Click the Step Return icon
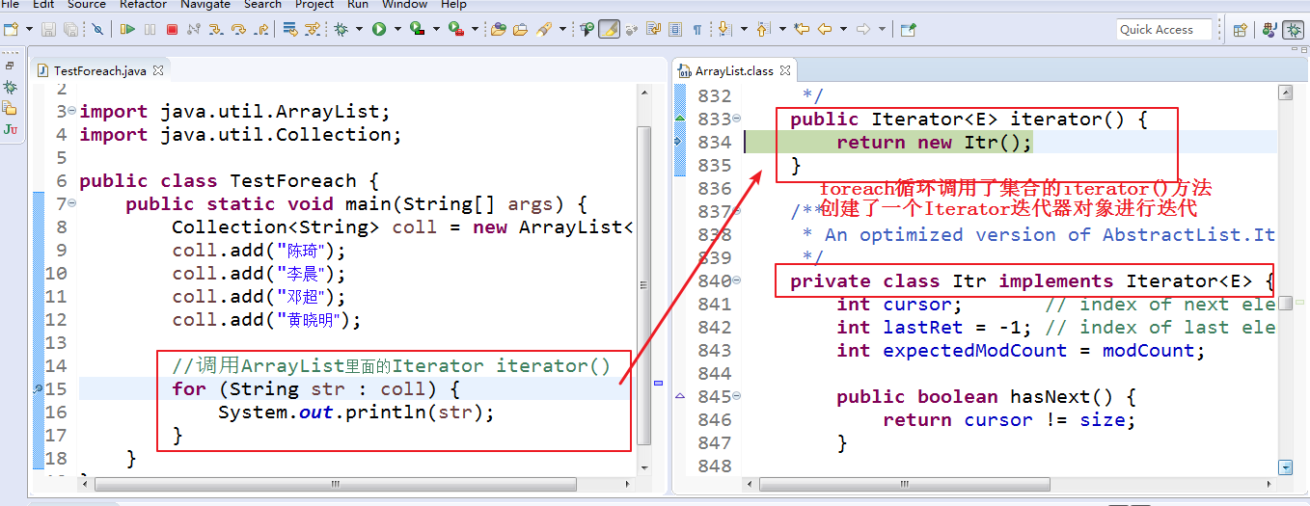Viewport: 1310px width, 506px height. [260, 30]
